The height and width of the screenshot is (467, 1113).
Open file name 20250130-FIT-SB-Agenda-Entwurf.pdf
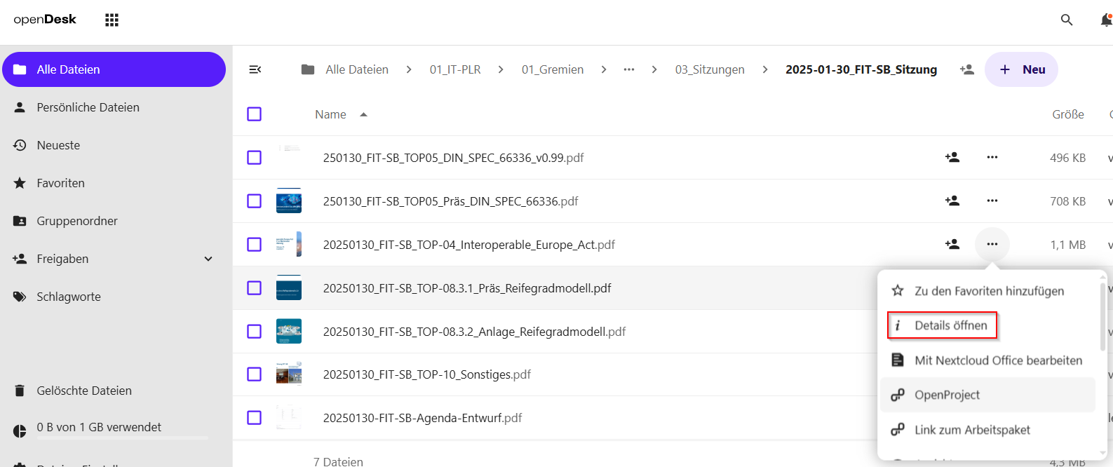422,418
